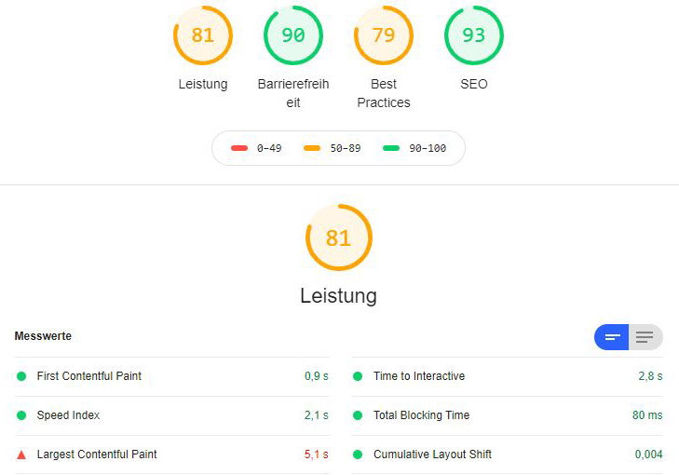
Task: Switch metrics to compact view toggle
Action: [612, 337]
